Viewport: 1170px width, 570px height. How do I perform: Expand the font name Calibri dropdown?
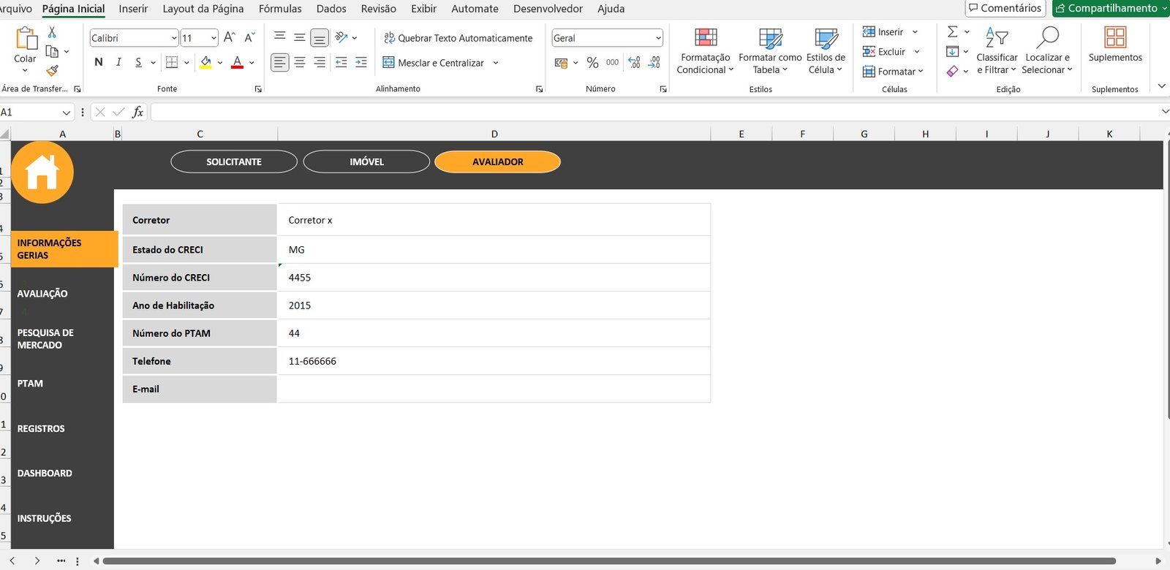pos(174,38)
